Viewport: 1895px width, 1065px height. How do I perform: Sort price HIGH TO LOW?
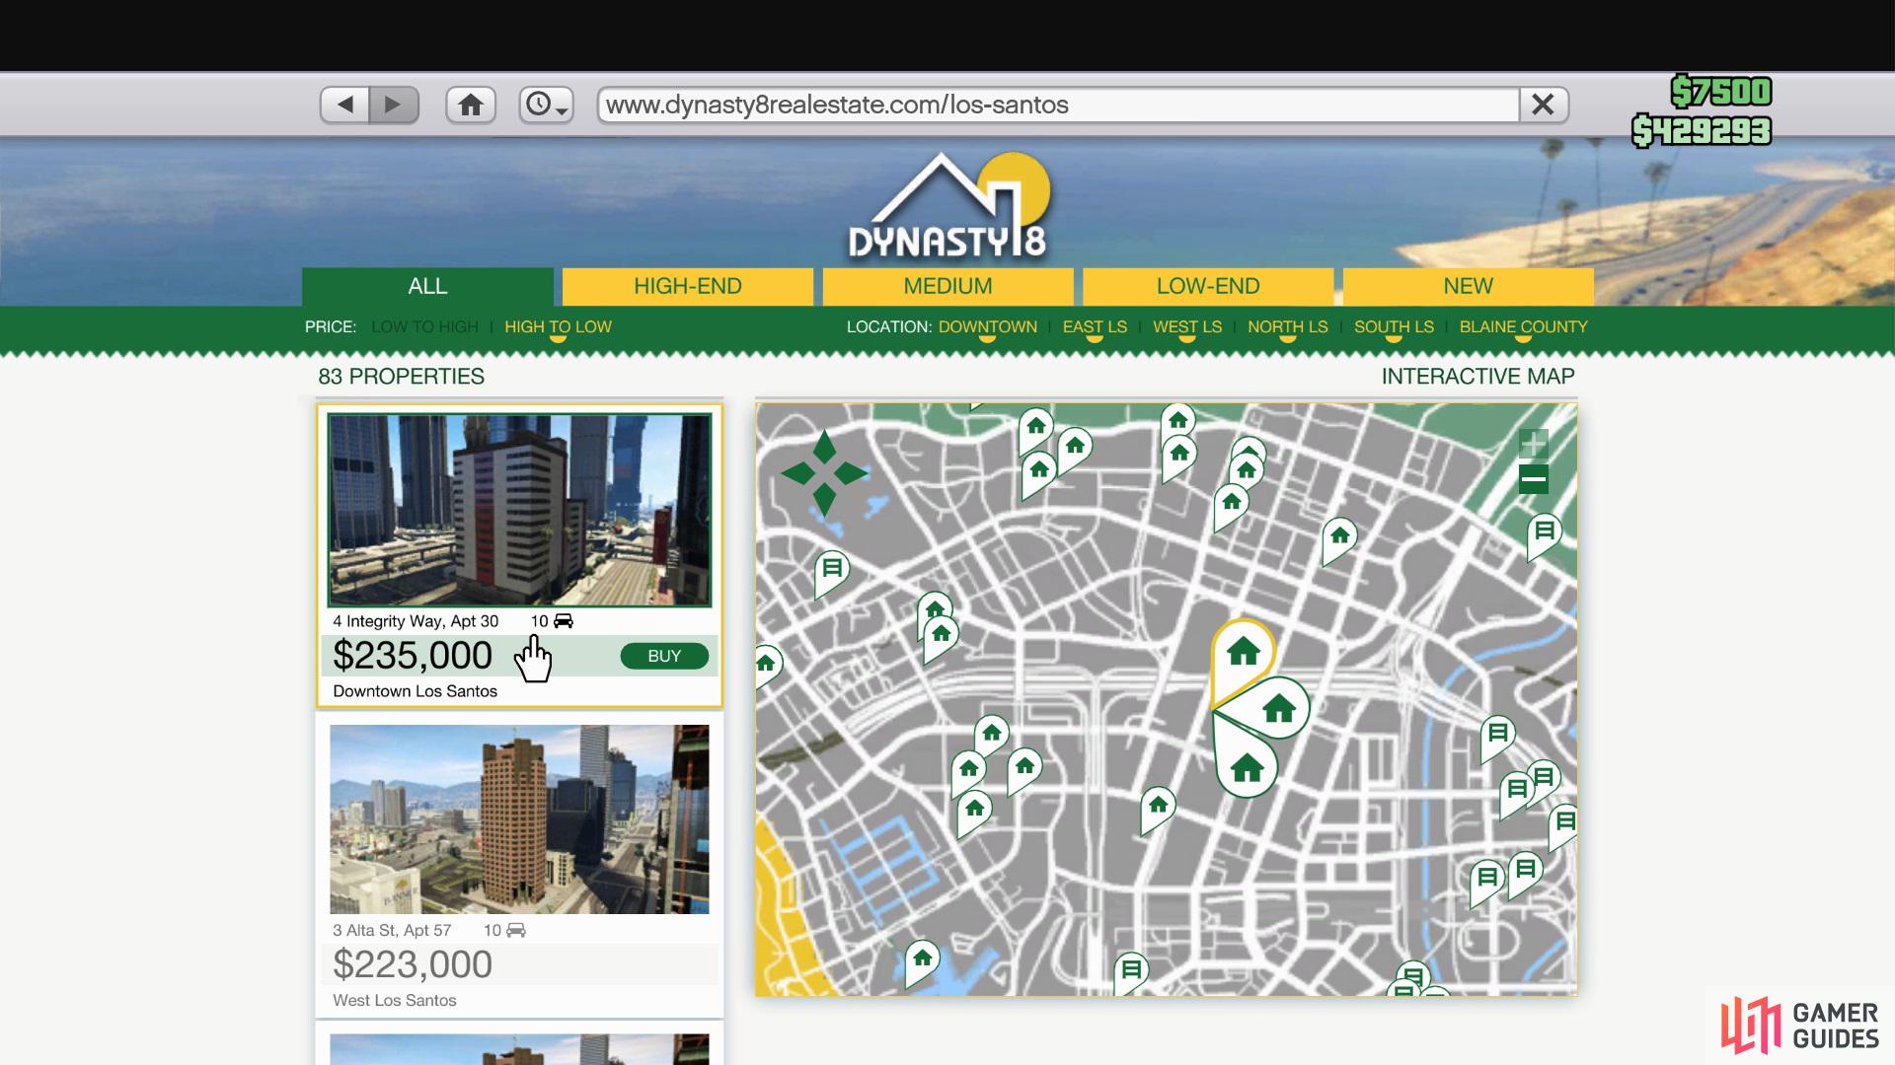[x=558, y=326]
